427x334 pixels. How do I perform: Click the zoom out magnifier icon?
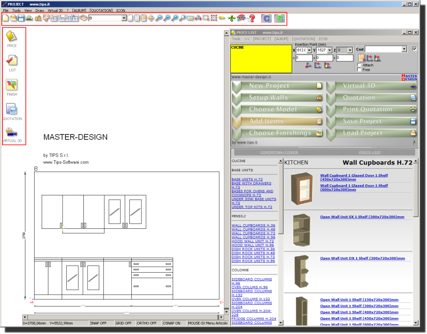(x=166, y=18)
